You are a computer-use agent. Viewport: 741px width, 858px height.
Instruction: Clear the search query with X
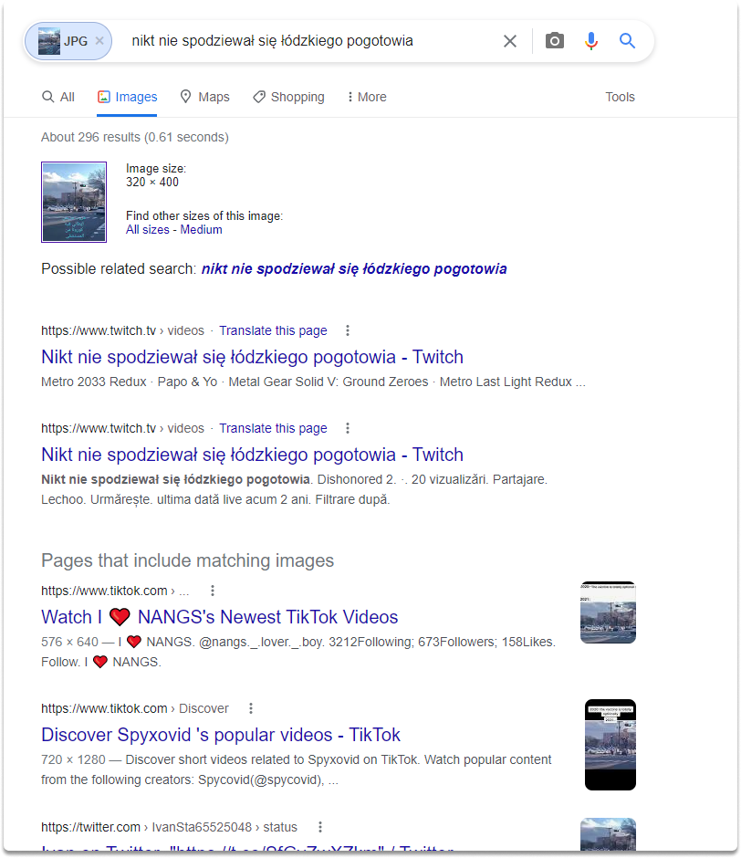(x=509, y=41)
